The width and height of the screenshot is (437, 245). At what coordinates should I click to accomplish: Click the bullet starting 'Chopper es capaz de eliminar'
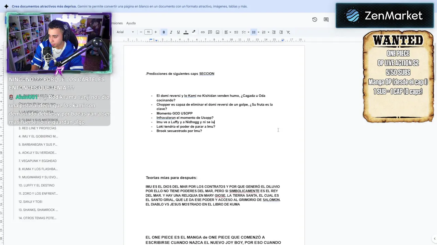coord(214,107)
